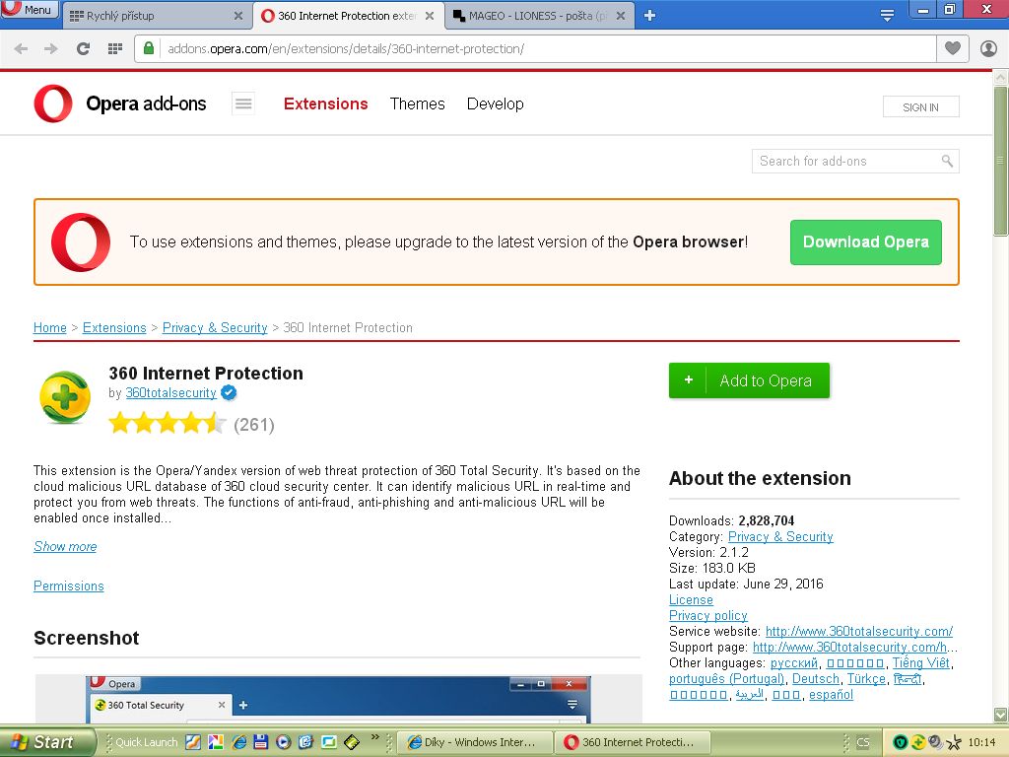The width and height of the screenshot is (1009, 757).
Task: Open the Service website link
Action: point(859,632)
